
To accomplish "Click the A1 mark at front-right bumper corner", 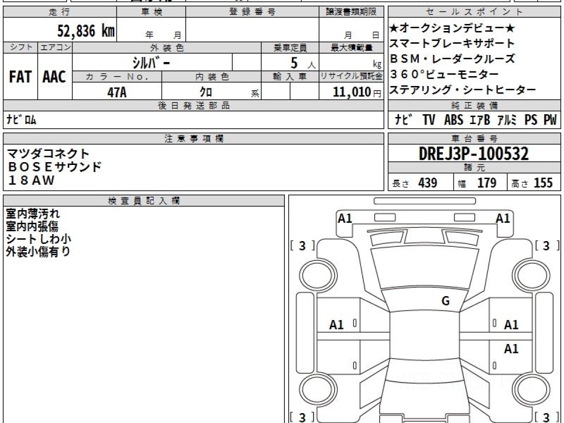I will pyautogui.click(x=503, y=218).
